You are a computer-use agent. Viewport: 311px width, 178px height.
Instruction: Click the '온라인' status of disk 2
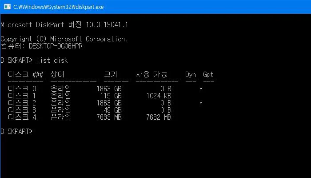tap(61, 103)
